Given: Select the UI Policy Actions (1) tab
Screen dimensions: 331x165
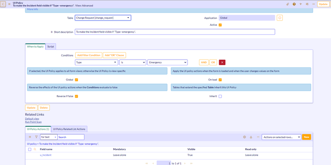Looking at the screenshot, I should click(38, 129).
